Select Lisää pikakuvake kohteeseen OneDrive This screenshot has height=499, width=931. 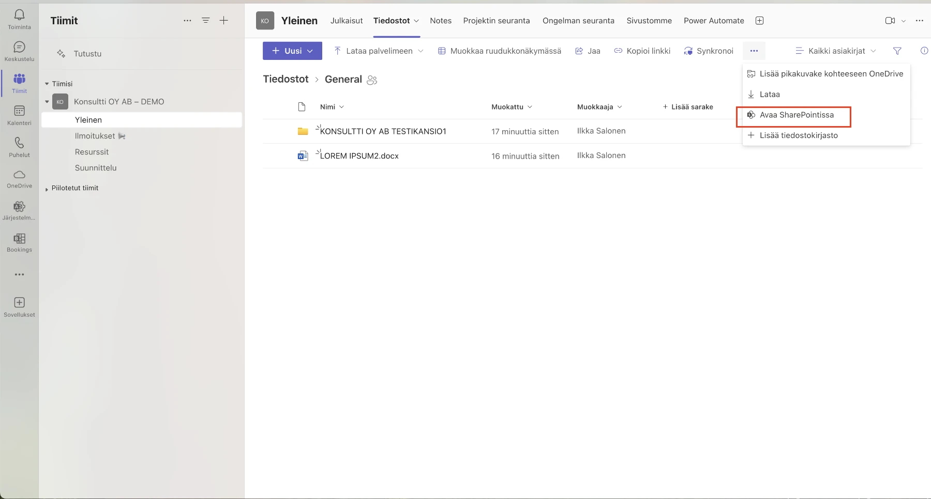click(x=826, y=74)
